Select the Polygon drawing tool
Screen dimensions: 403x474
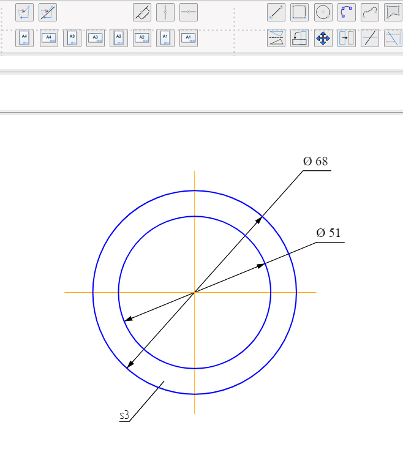click(x=393, y=12)
